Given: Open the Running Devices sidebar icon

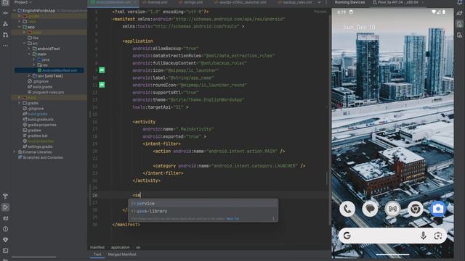Looking at the screenshot, I should pos(459,24).
